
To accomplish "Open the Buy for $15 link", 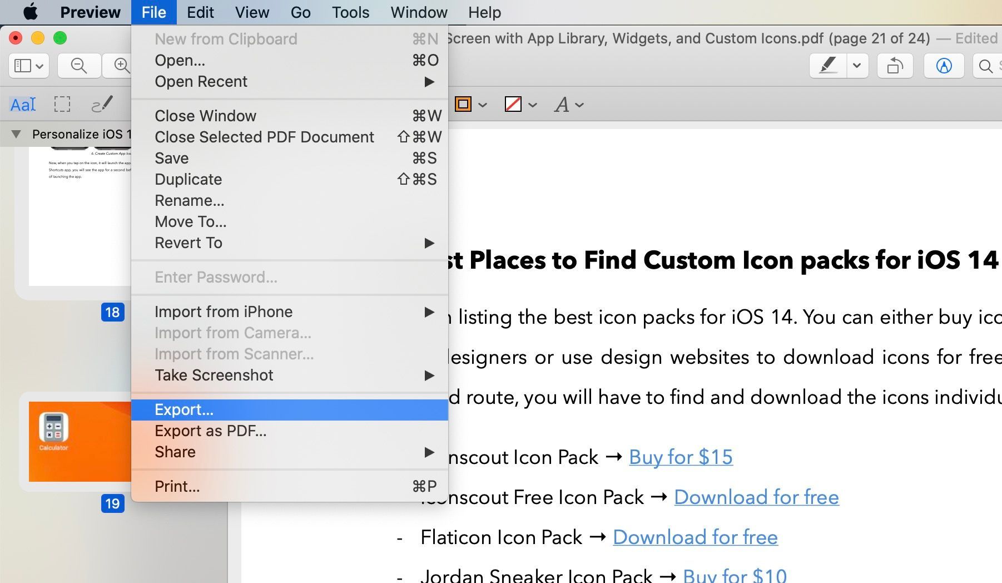I will [681, 457].
